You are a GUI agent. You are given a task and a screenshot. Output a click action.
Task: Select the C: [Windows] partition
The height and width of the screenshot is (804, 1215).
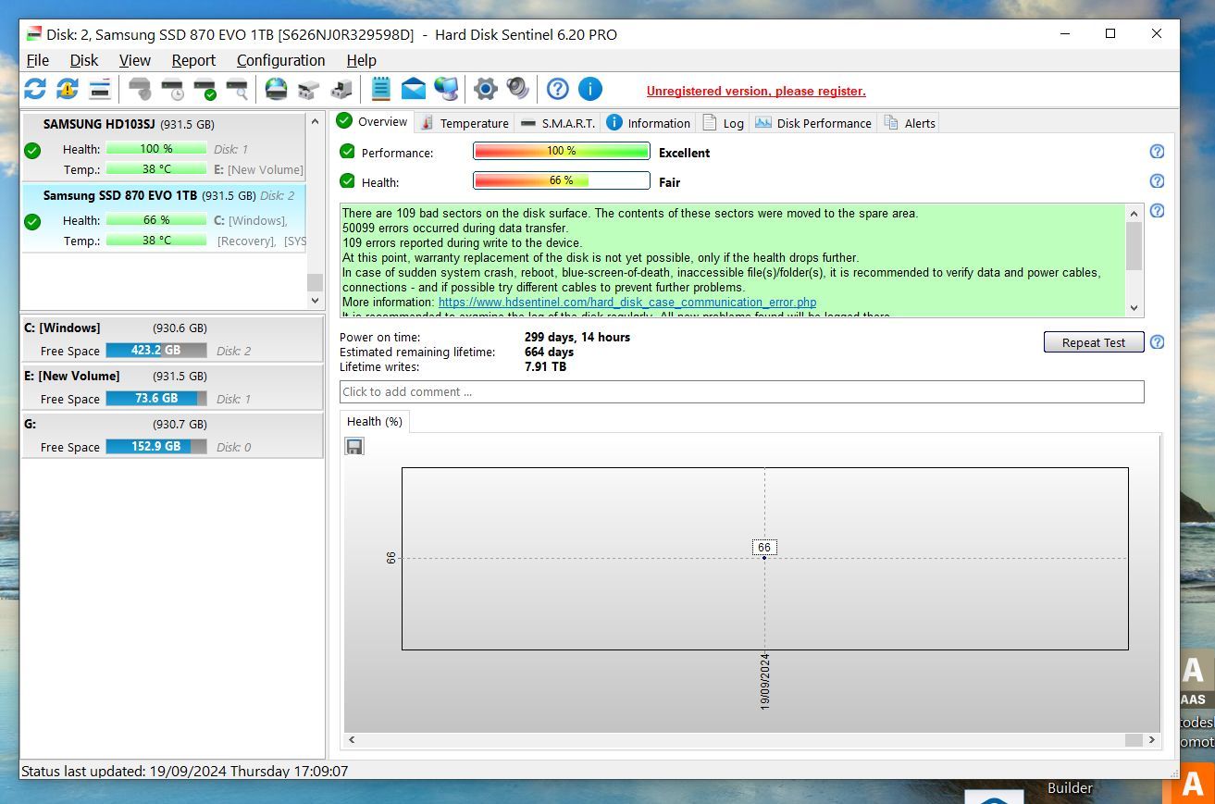[x=172, y=339]
